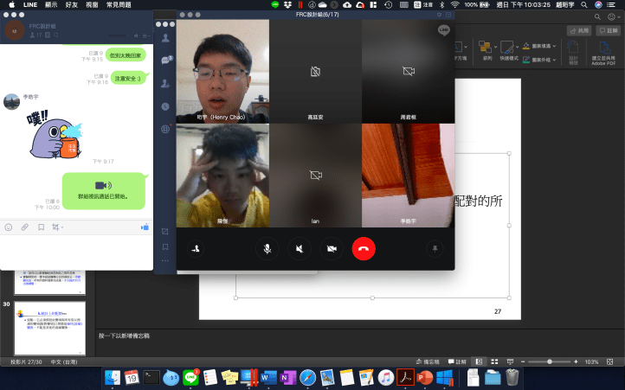Image resolution: width=625 pixels, height=390 pixels.
Task: Switch to normal view in status bar
Action: coord(479,361)
